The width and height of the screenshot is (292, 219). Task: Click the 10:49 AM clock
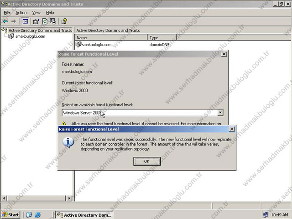[x=280, y=215]
